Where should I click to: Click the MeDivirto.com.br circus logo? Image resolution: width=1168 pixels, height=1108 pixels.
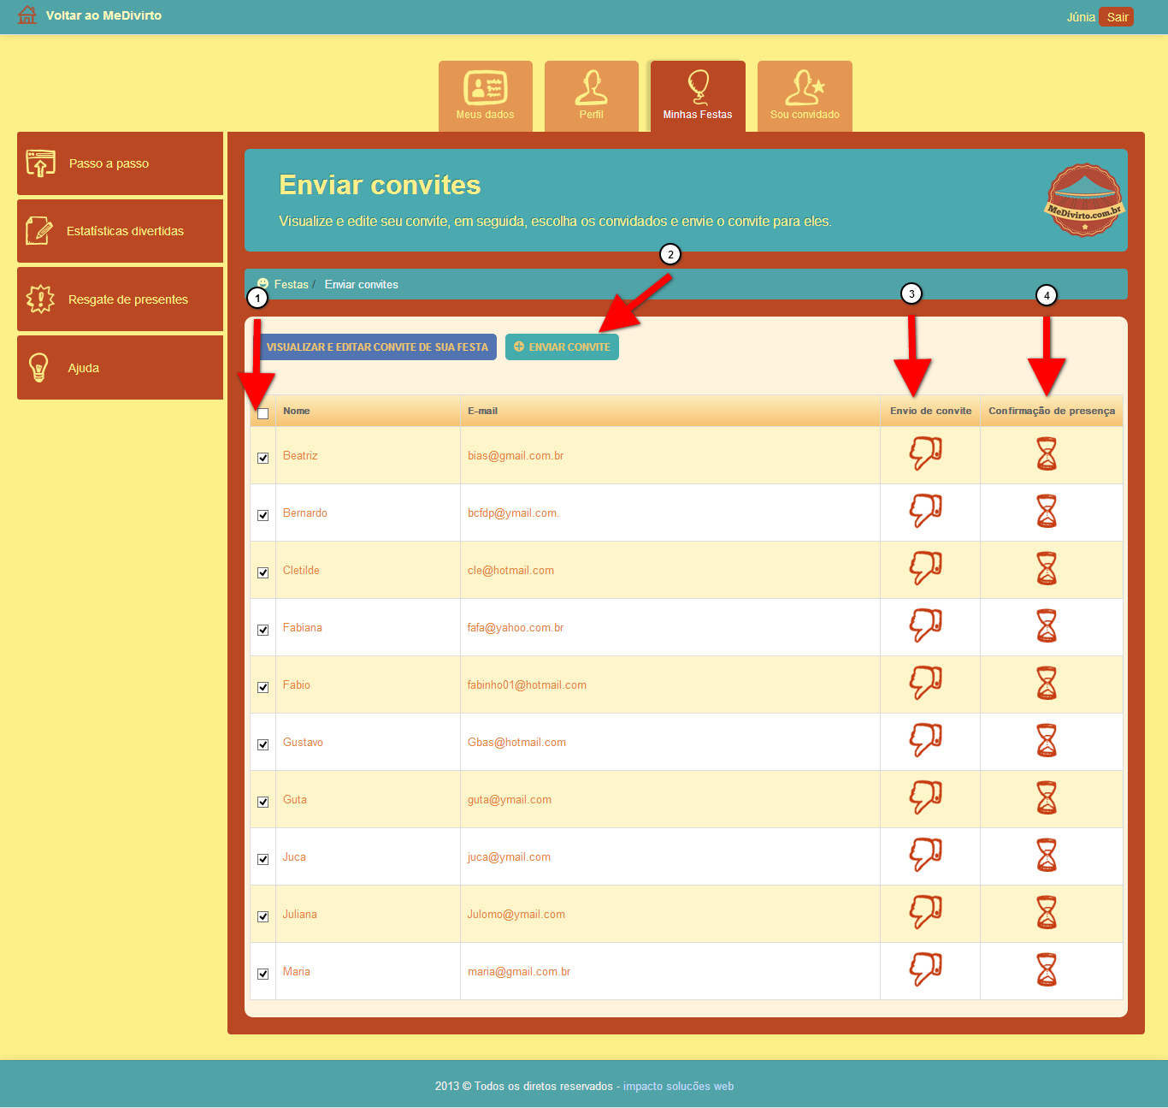[1084, 200]
